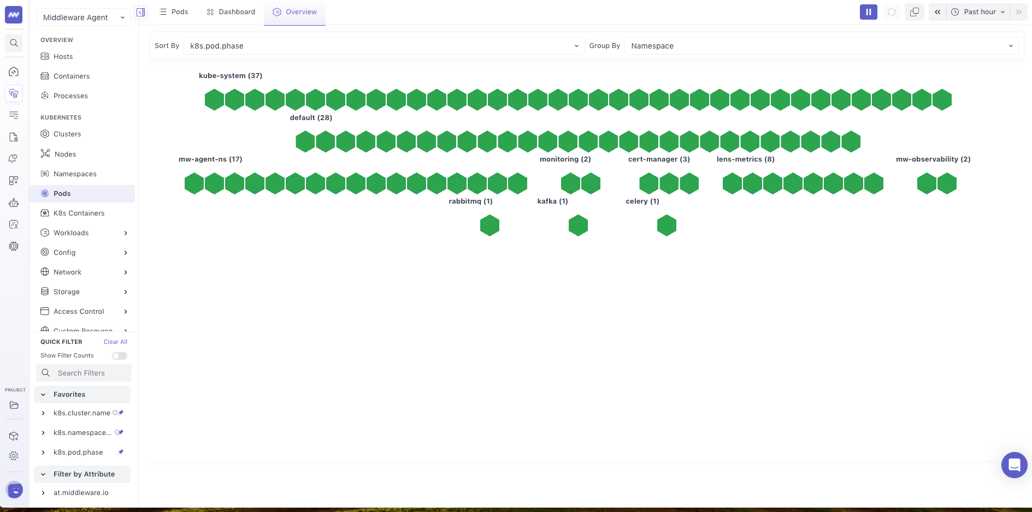Open the search icon in left rail
Screen dimensions: 1032x512
click(x=14, y=43)
